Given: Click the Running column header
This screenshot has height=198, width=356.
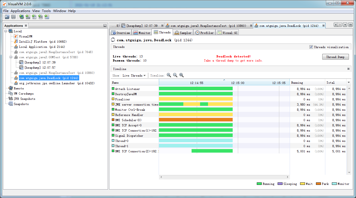Looking at the screenshot, I should coord(307,83).
